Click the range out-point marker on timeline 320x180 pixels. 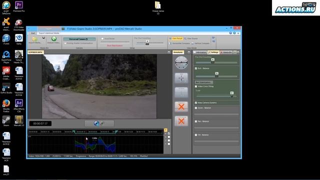click(116, 132)
